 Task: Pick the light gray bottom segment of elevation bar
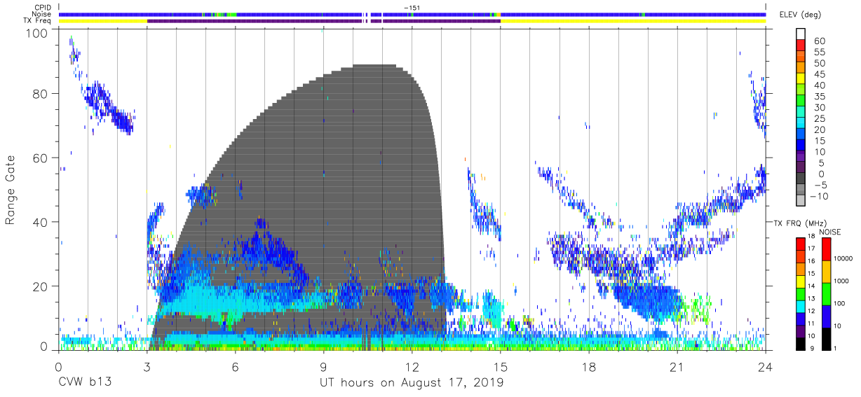point(800,200)
